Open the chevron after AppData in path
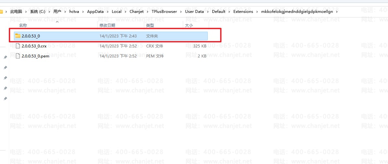Screen dimensions: 388x164 pos(108,11)
